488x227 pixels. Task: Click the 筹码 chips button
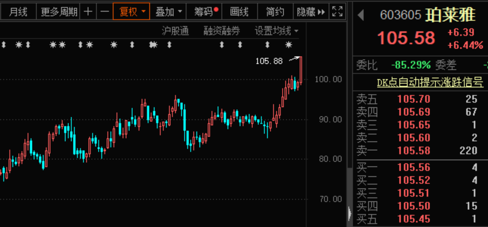(x=204, y=11)
